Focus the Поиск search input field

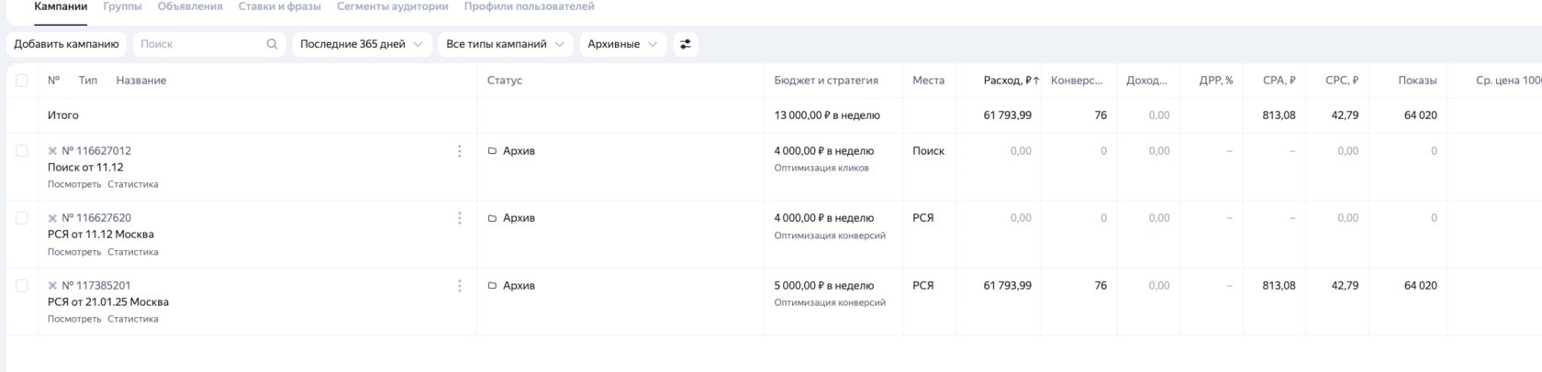(x=197, y=44)
